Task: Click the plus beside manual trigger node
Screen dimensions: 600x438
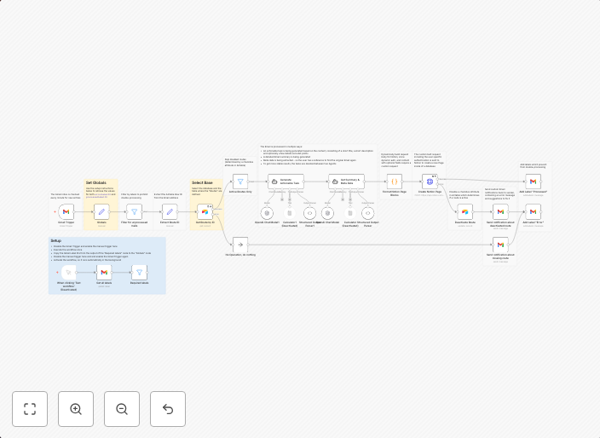Action: pos(57,273)
